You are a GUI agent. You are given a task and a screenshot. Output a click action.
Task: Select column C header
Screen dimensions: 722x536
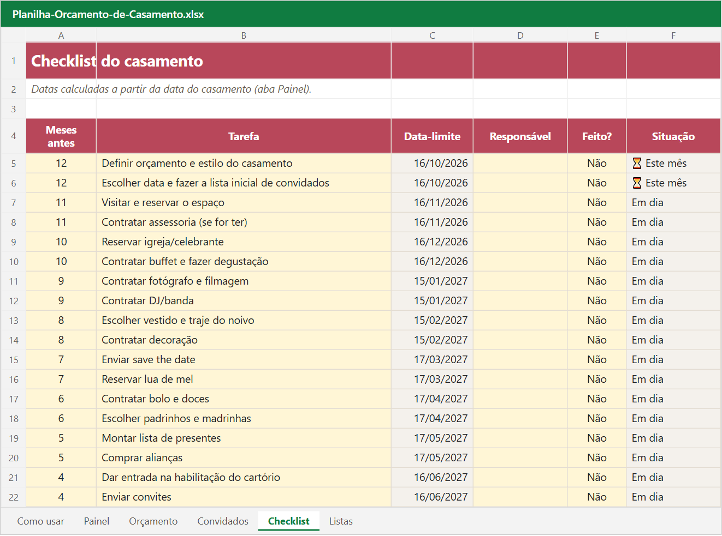click(432, 35)
